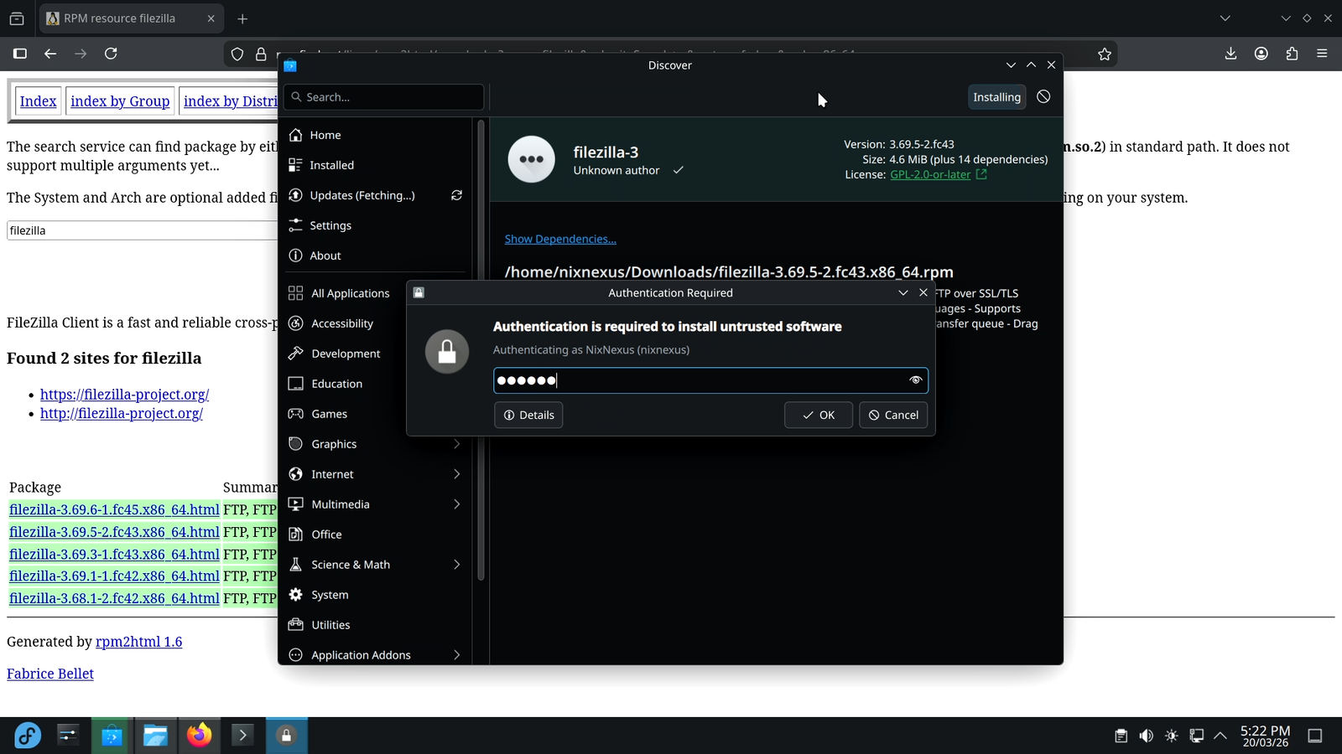Open Dolphin file manager from the taskbar

click(x=155, y=736)
